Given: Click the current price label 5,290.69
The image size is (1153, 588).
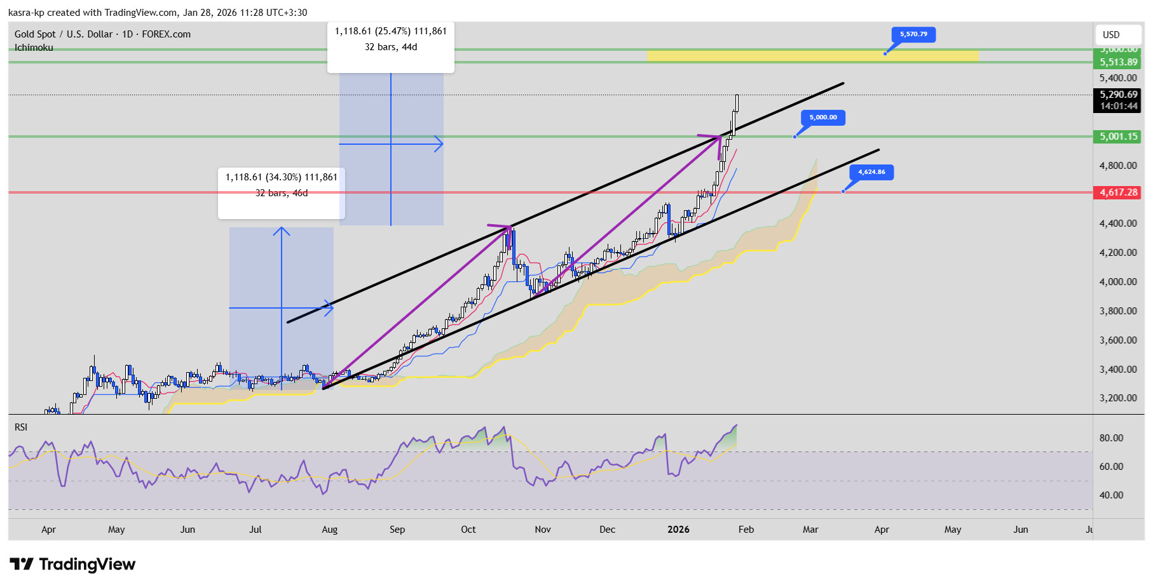Looking at the screenshot, I should point(1118,95).
